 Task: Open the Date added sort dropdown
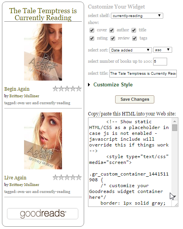[131, 50]
